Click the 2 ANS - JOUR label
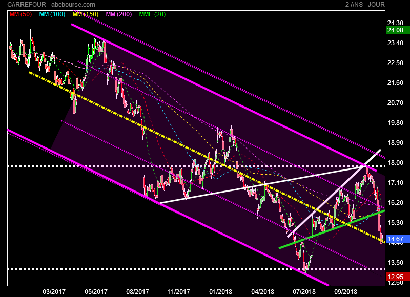The width and height of the screenshot is (410, 297). click(x=365, y=5)
